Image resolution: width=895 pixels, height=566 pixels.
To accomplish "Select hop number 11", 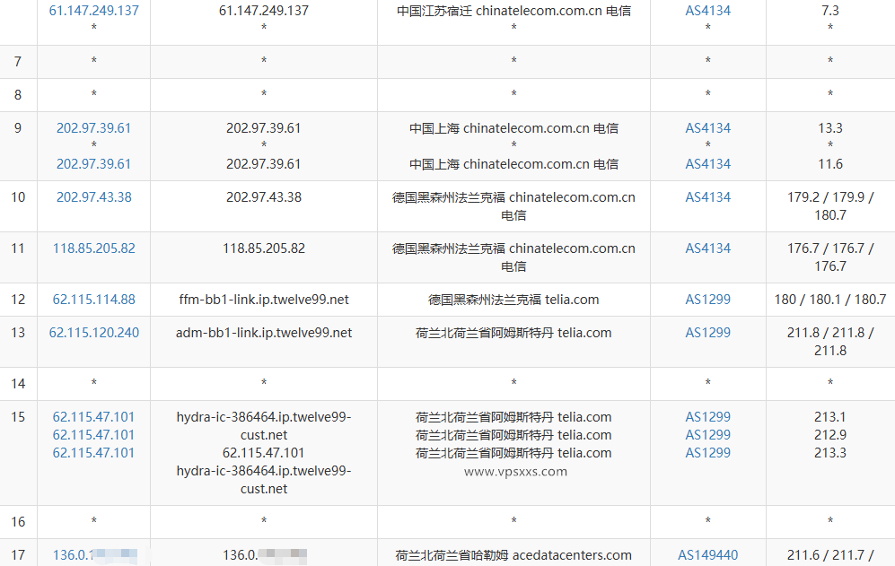I will pos(18,248).
